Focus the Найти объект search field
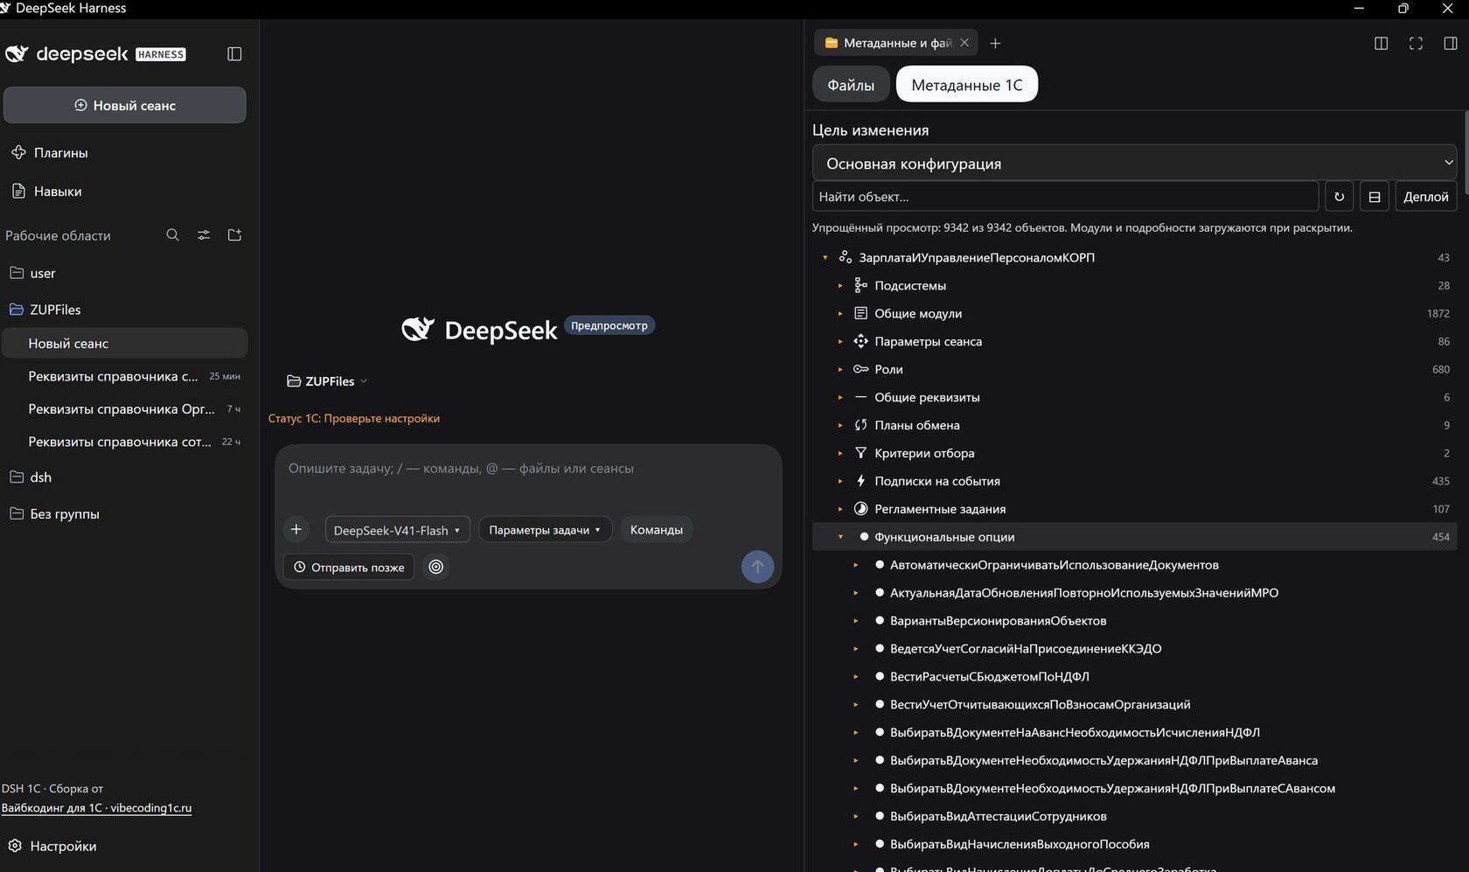 [1065, 197]
